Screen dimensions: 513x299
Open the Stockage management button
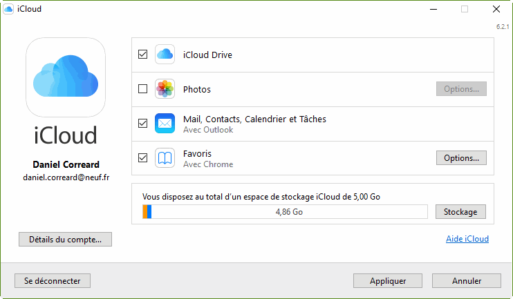coord(460,211)
